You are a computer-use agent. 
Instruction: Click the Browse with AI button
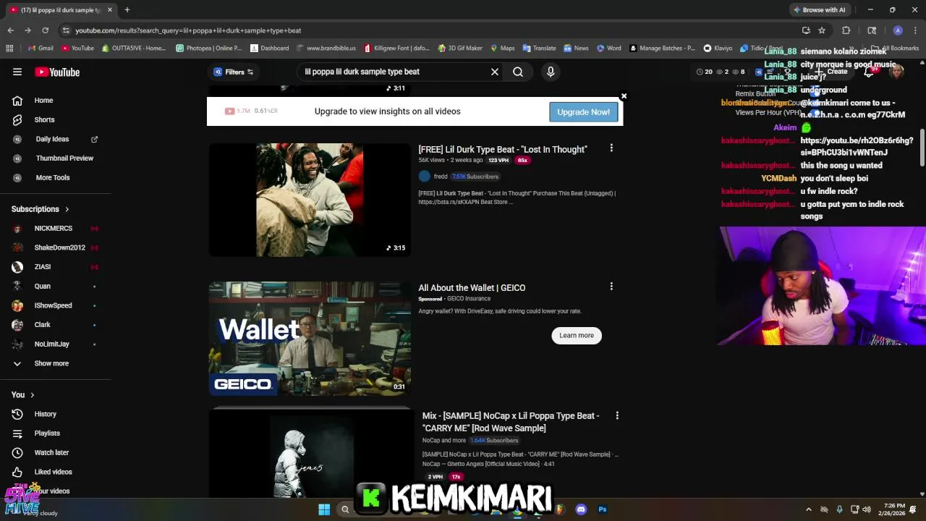coord(819,10)
